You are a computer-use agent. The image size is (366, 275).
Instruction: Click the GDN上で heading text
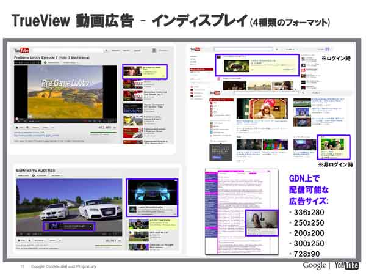pos(304,178)
